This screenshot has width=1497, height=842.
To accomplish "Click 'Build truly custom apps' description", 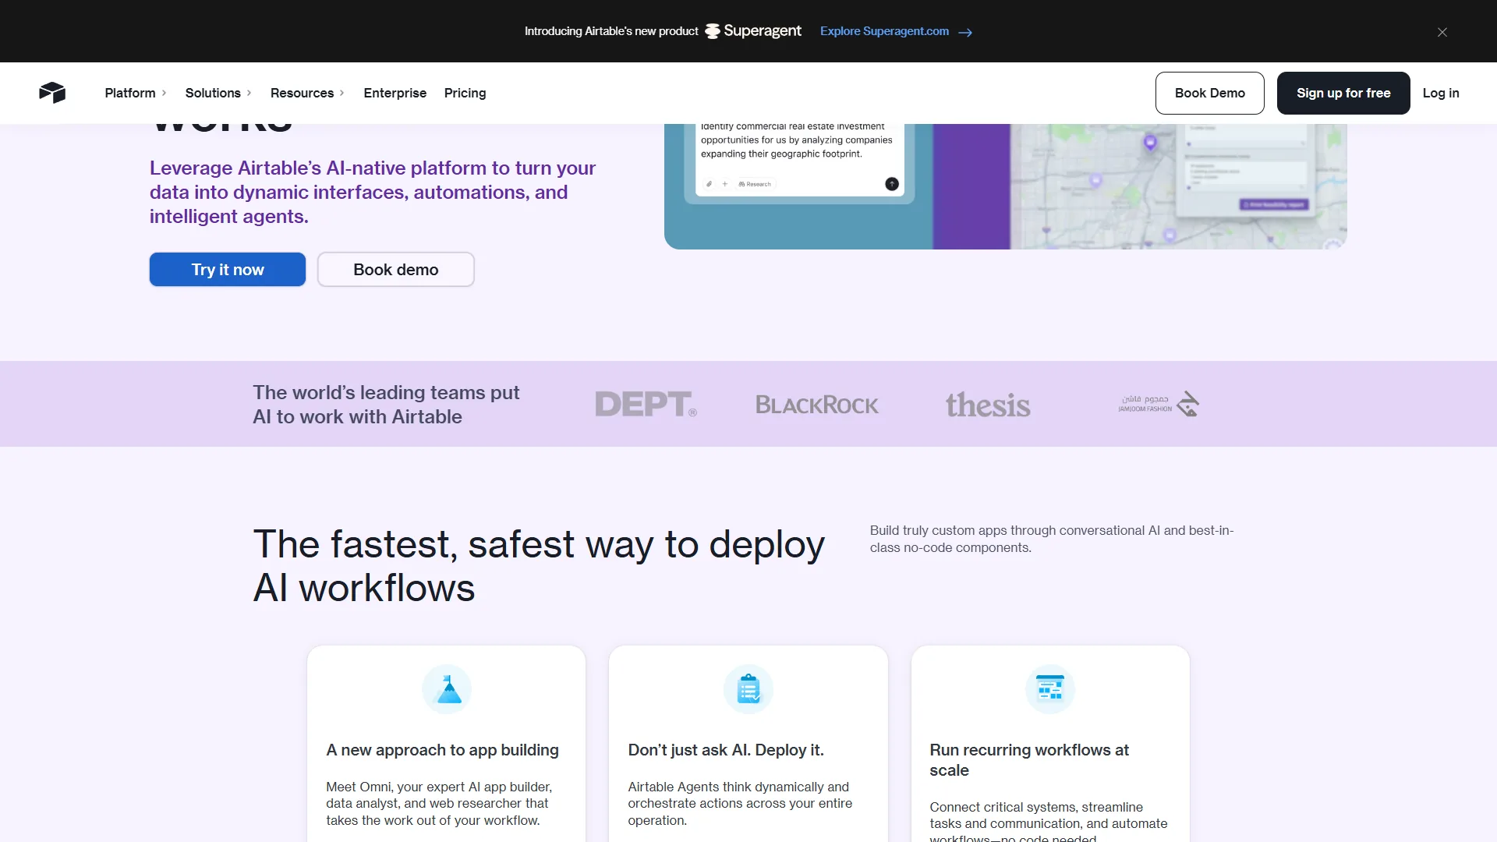I will coord(1052,539).
